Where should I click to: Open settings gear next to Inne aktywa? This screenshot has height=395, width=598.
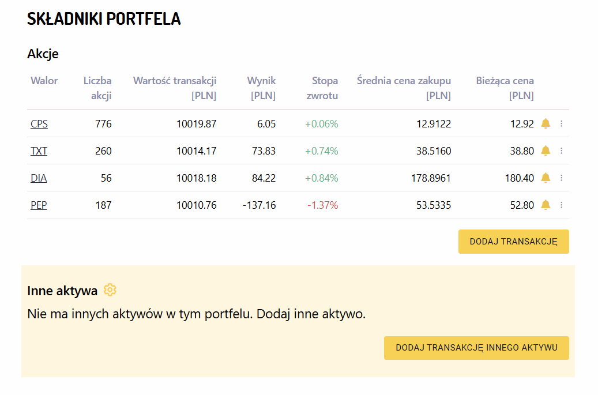pyautogui.click(x=110, y=290)
